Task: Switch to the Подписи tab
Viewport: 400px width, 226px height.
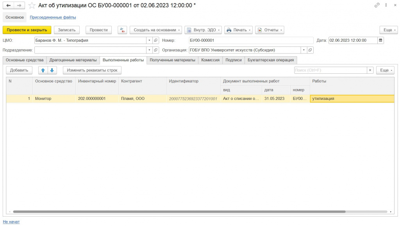Action: 234,60
